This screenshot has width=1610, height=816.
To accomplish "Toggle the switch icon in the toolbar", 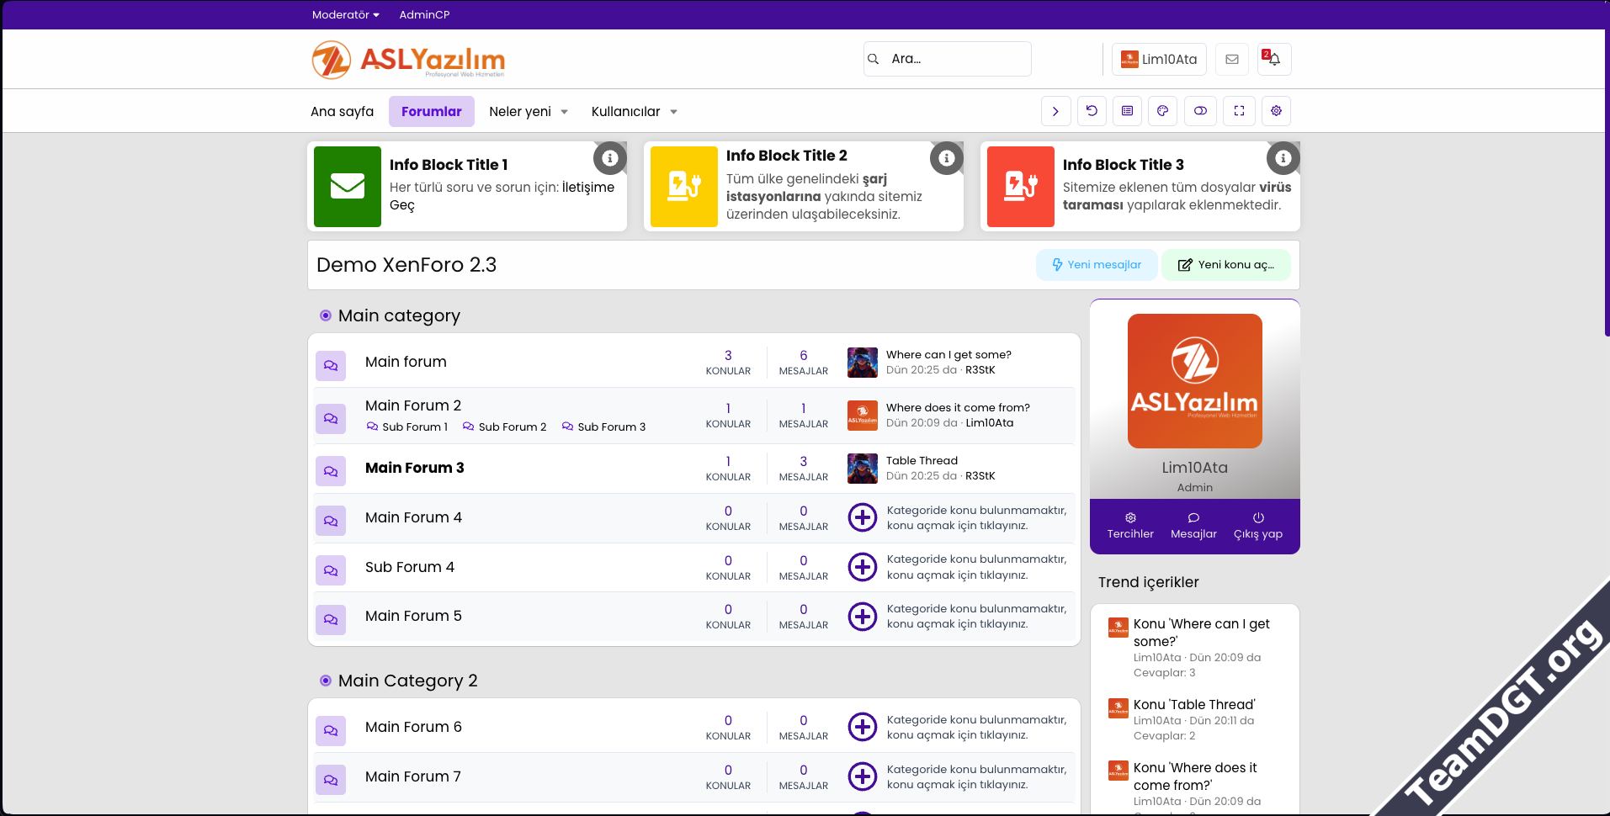I will point(1200,111).
